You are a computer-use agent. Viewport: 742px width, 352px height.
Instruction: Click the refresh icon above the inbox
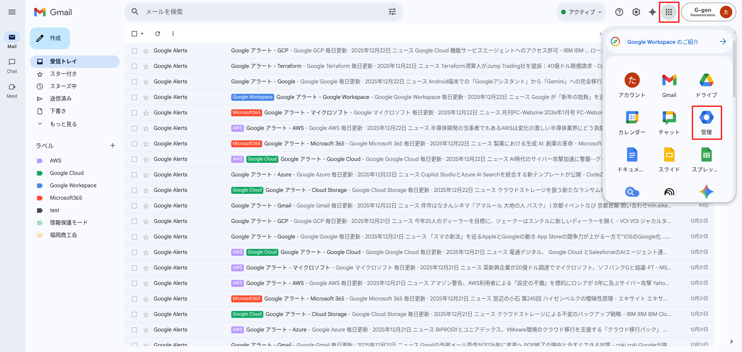click(x=158, y=34)
